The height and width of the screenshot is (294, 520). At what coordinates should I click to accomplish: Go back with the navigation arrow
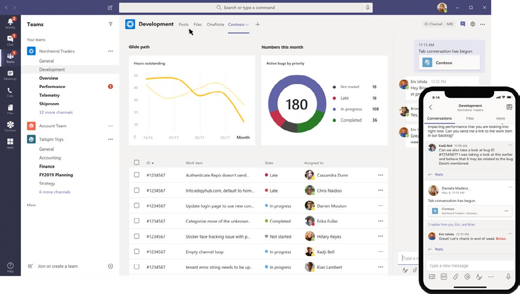coord(6,7)
